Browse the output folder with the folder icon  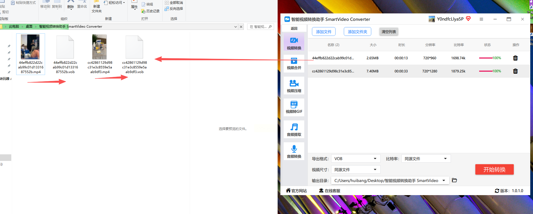454,180
